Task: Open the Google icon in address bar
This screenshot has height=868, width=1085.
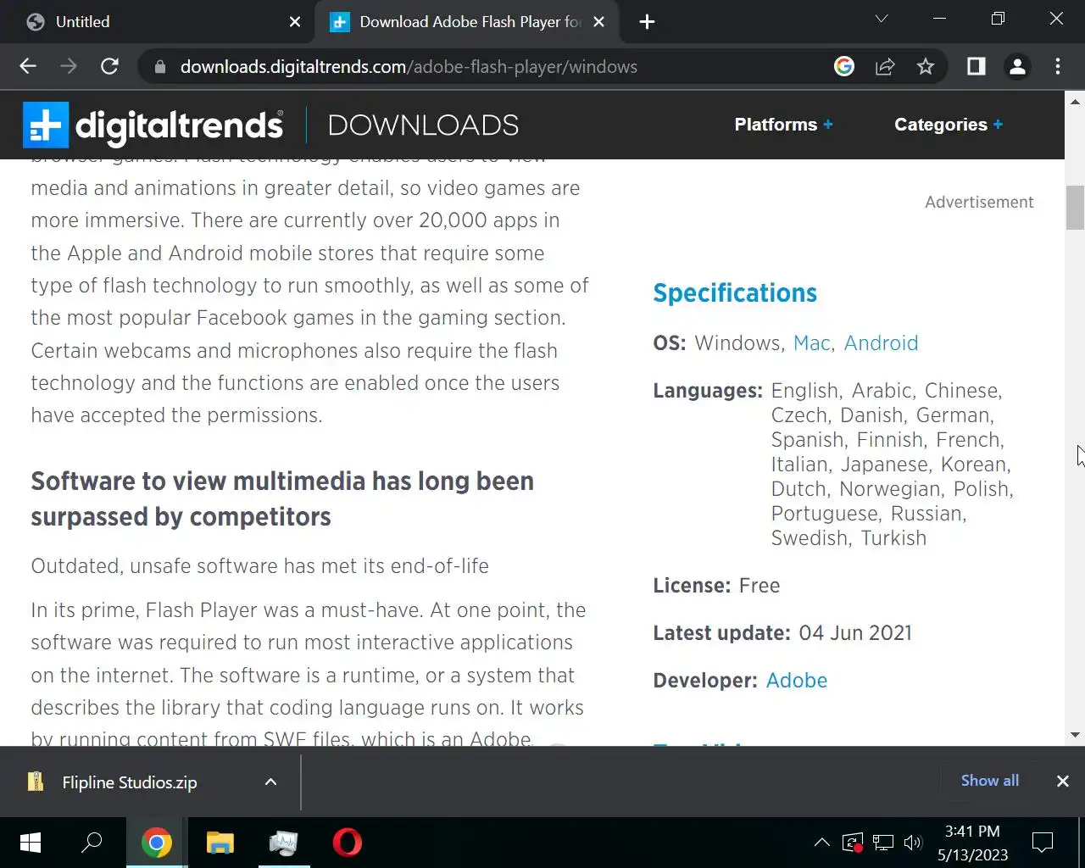Action: coord(844,66)
